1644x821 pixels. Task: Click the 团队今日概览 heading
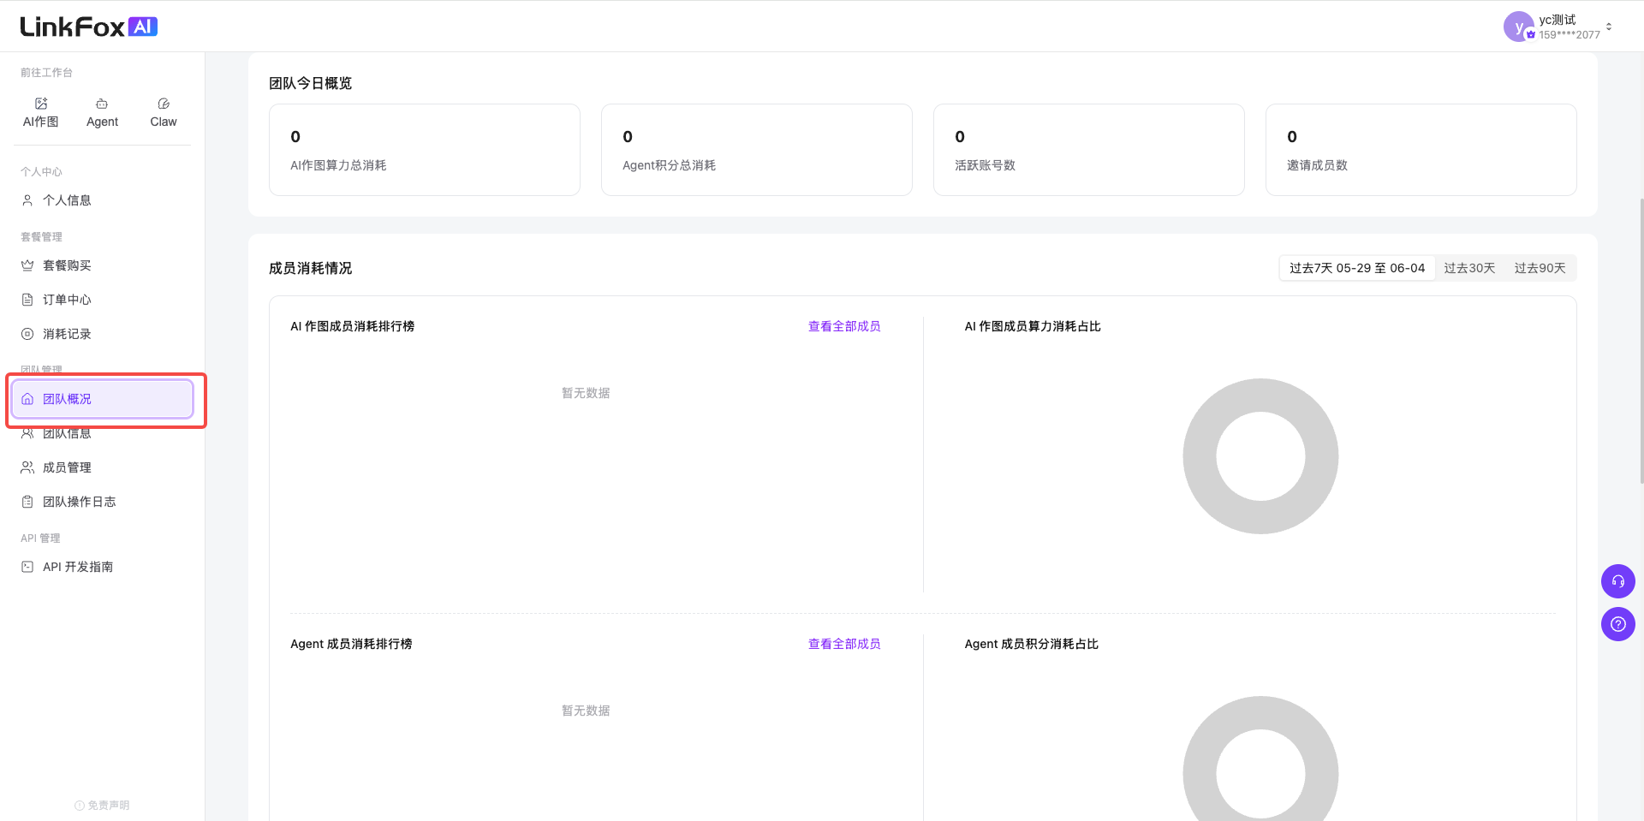coord(310,83)
